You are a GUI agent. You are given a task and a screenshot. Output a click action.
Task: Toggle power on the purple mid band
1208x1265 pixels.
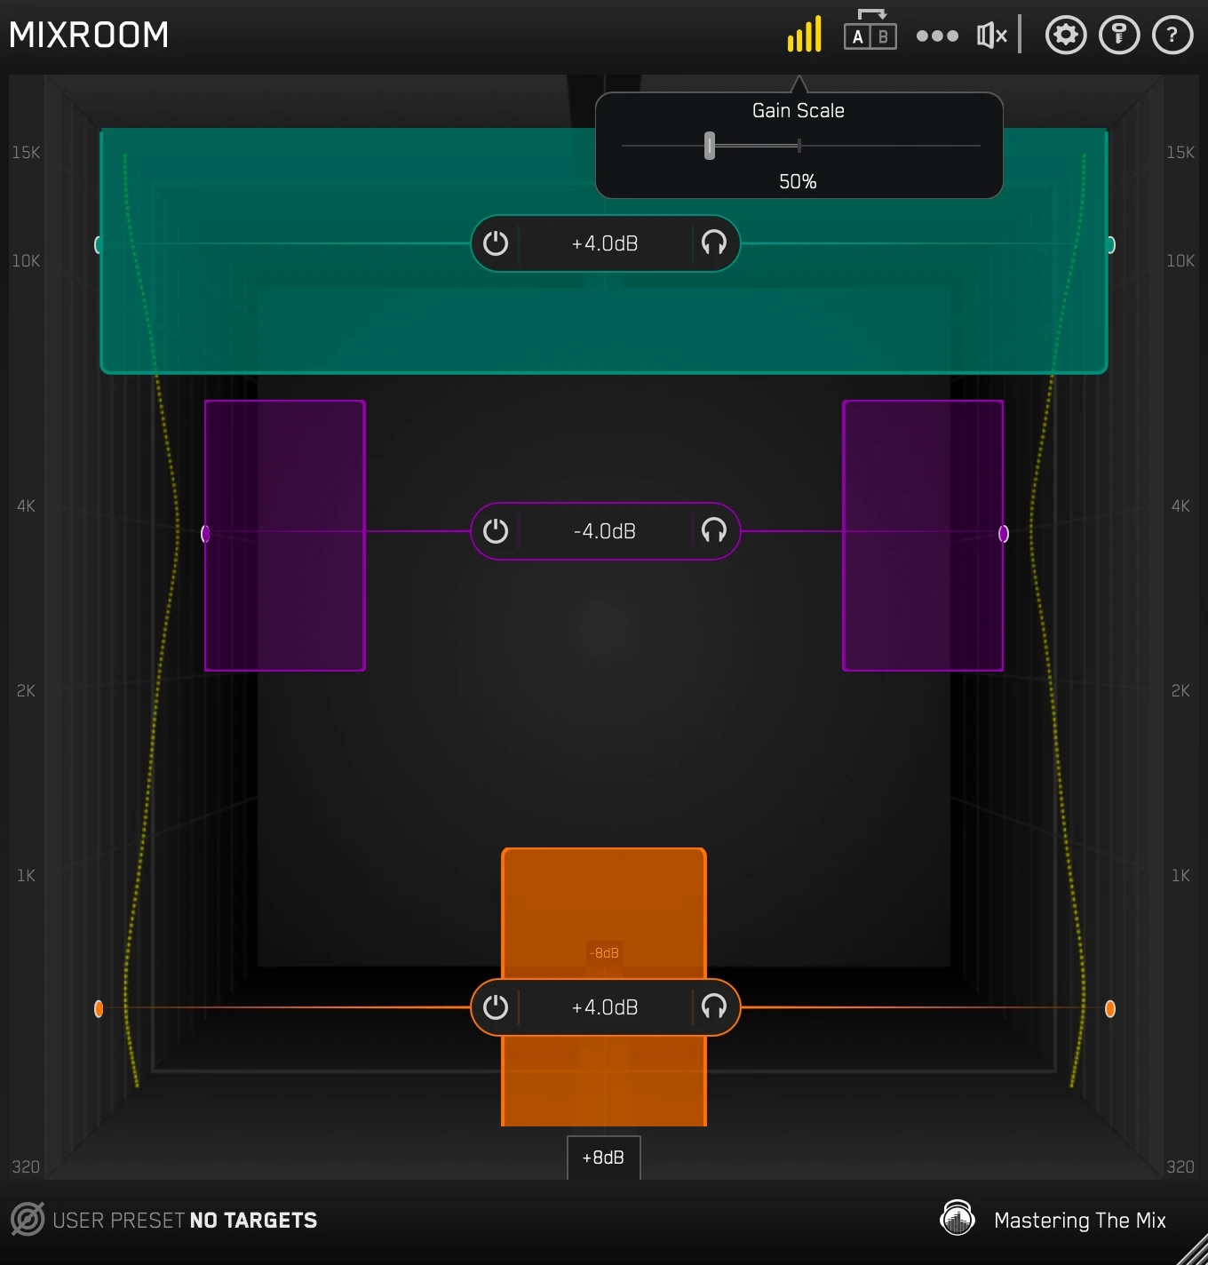[x=496, y=531]
